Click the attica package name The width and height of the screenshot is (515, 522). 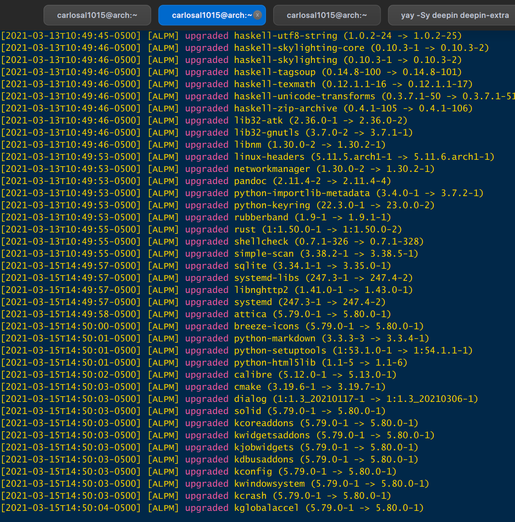tap(250, 314)
